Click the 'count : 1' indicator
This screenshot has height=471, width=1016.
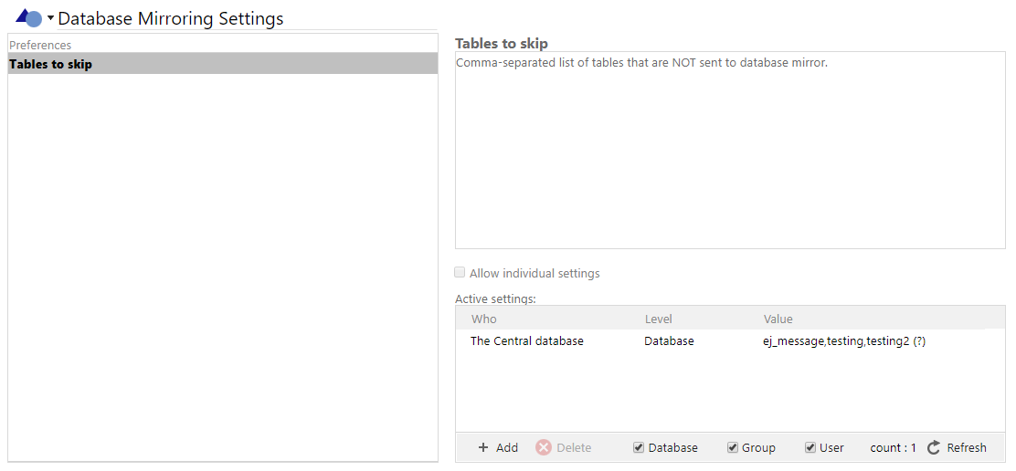pos(893,447)
